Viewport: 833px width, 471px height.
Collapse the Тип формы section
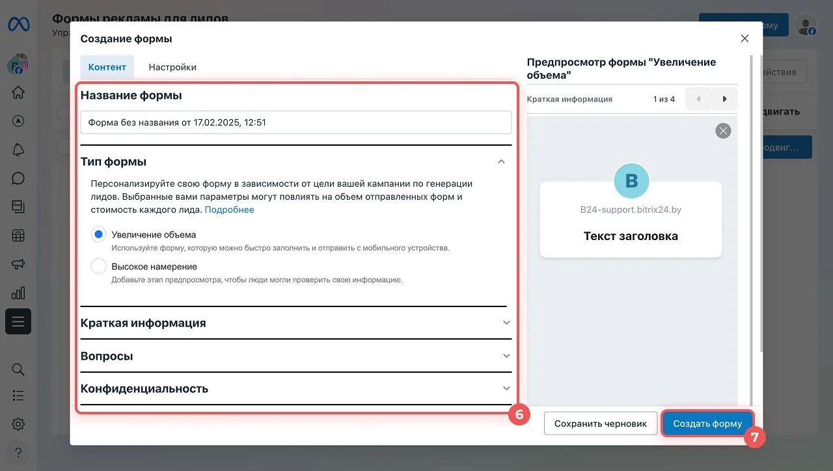coord(501,162)
